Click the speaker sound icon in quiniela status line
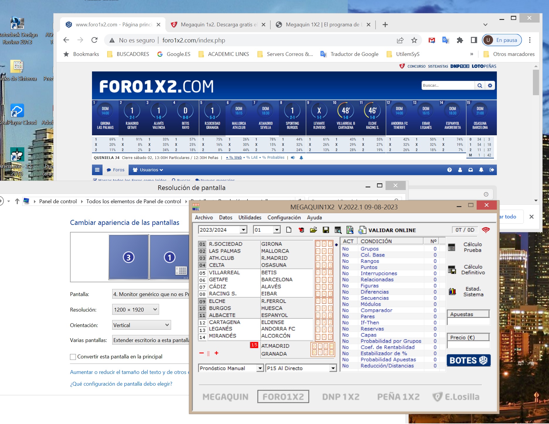The image size is (549, 424). point(293,158)
